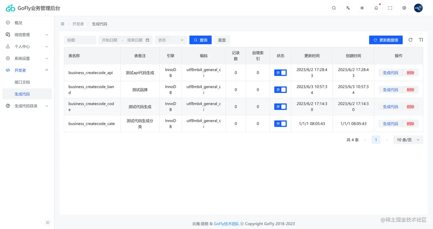Image resolution: width=433 pixels, height=229 pixels.
Task: Open the 状态 filter dropdown
Action: coord(171,40)
